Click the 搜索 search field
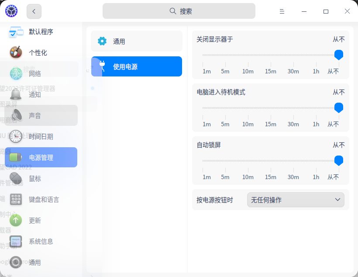 pos(179,10)
